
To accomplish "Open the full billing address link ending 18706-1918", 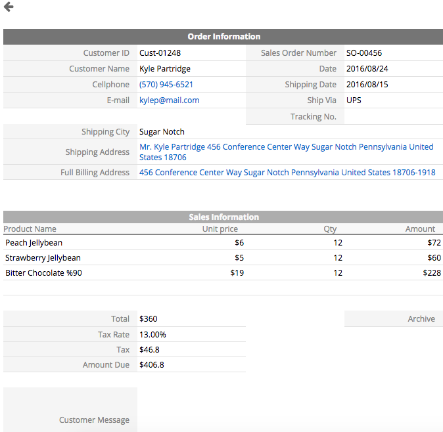I will click(287, 172).
